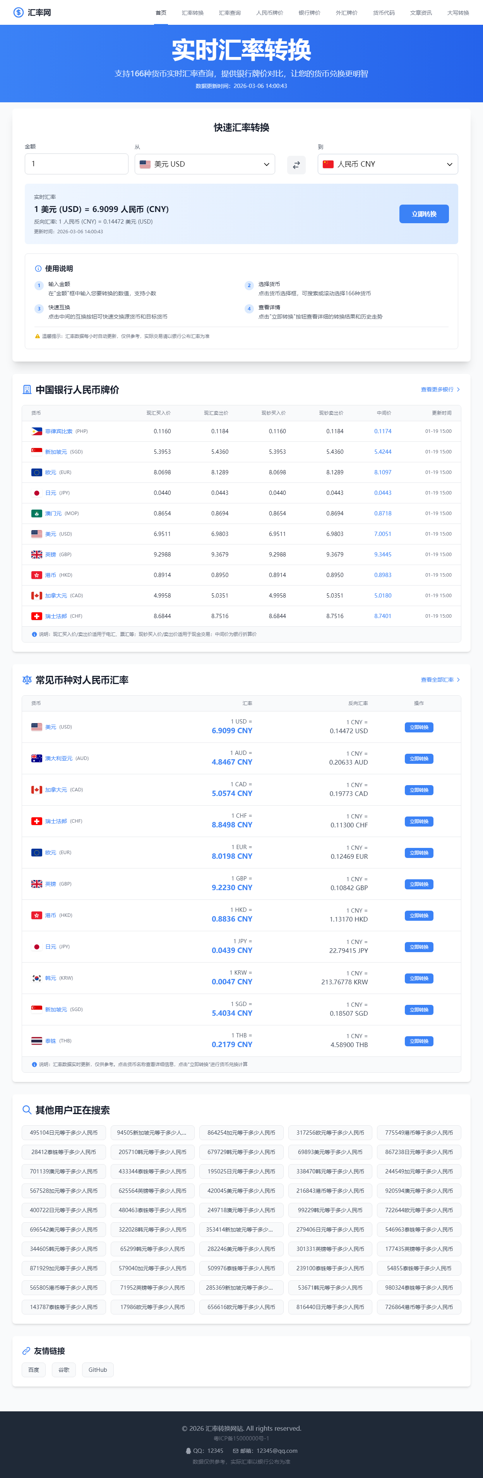Click the Thailand flag icon
This screenshot has height=1478, width=483.
[x=37, y=1041]
